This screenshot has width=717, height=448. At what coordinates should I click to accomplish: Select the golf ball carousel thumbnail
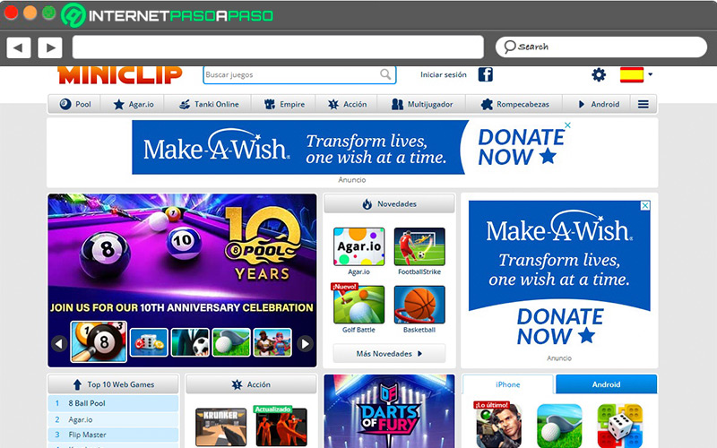[231, 342]
